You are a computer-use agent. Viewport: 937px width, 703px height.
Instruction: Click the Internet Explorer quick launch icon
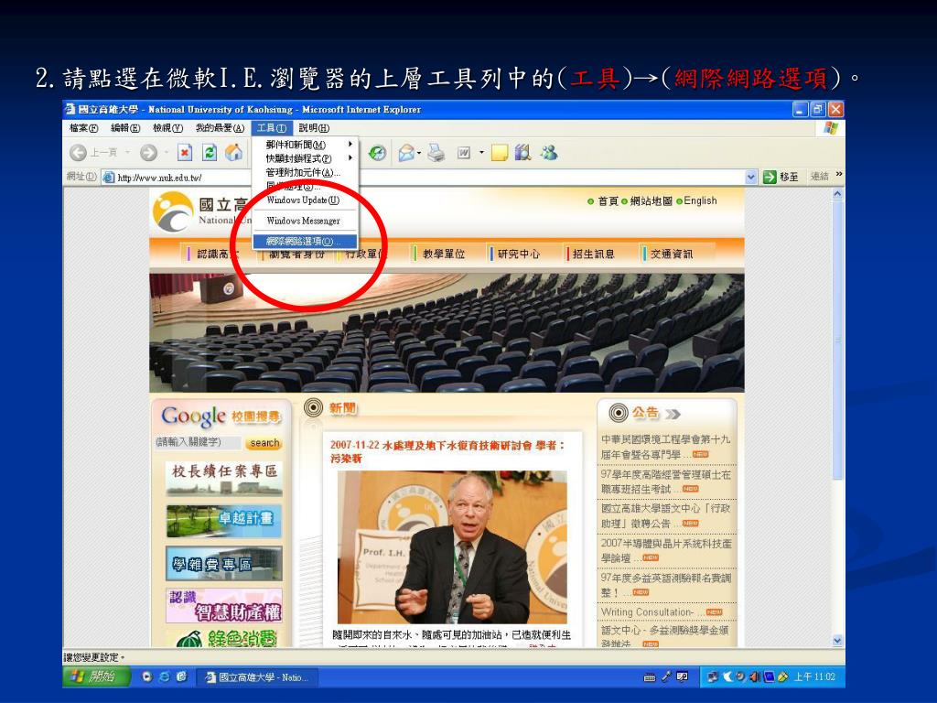165,676
